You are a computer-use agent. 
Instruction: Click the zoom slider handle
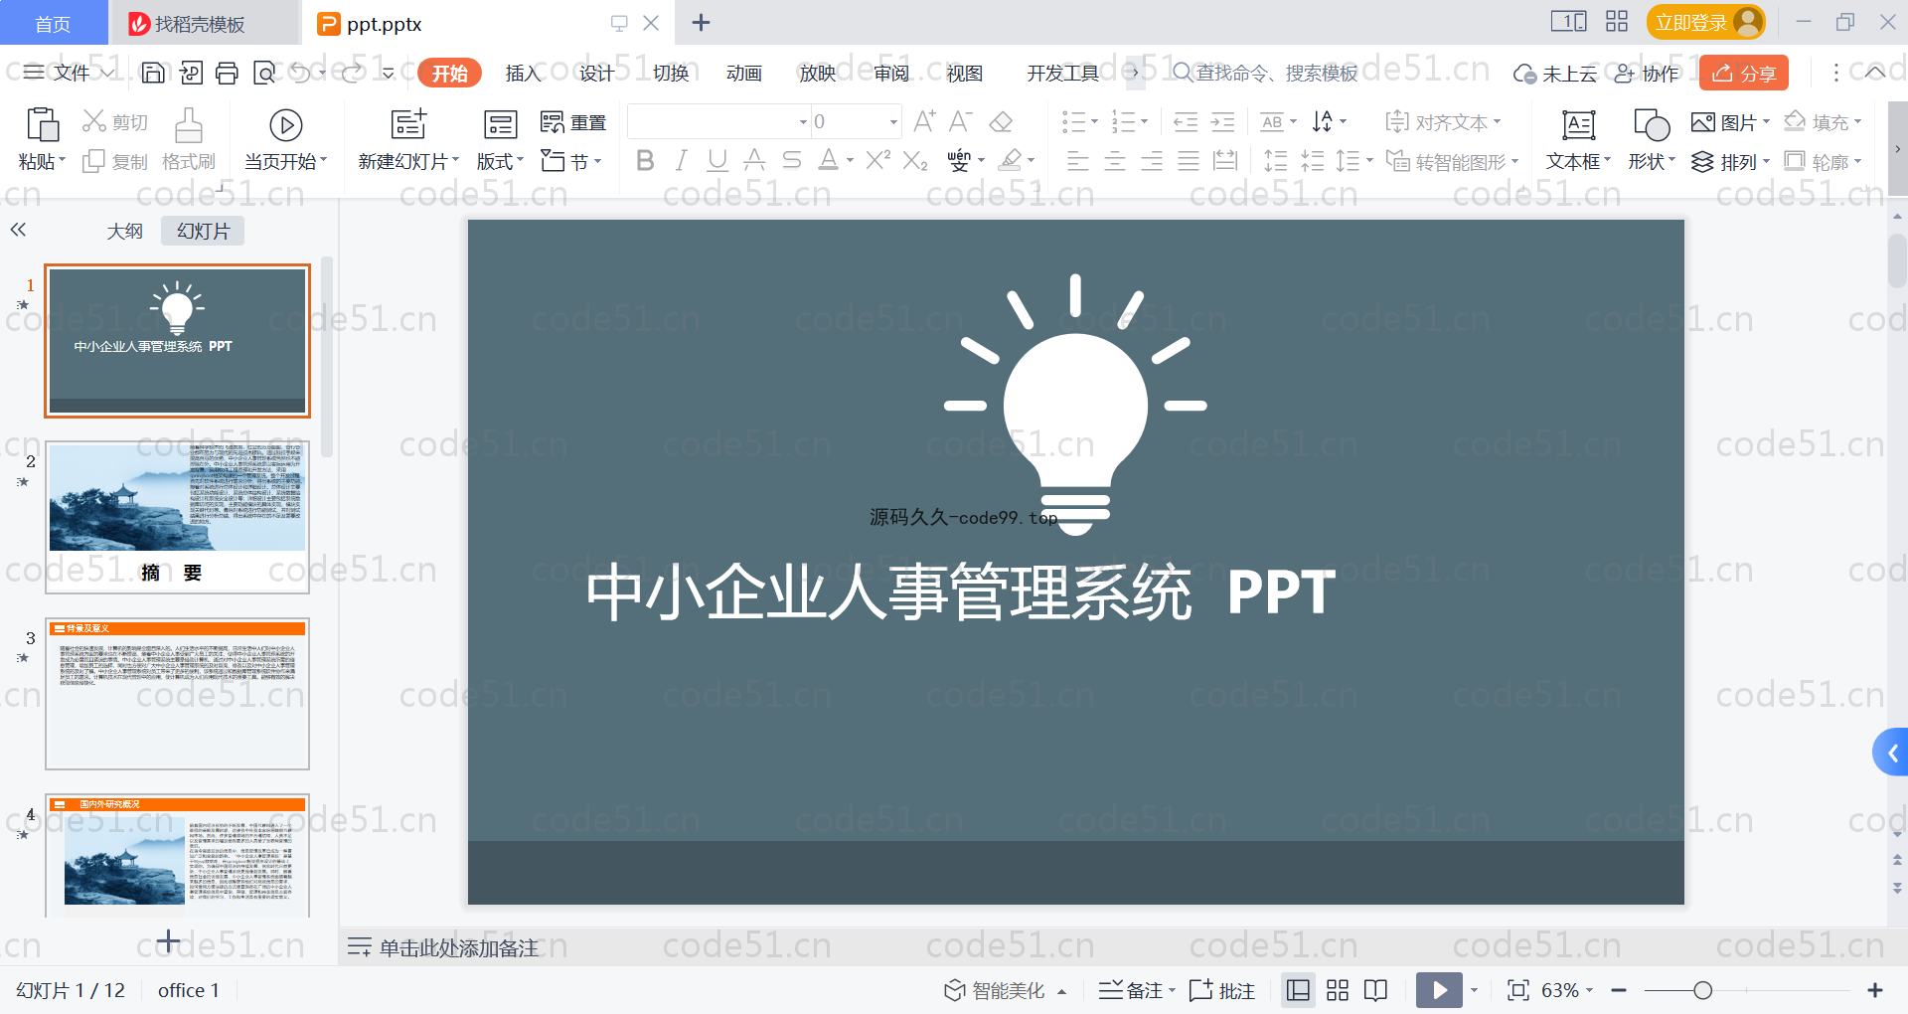click(1702, 990)
